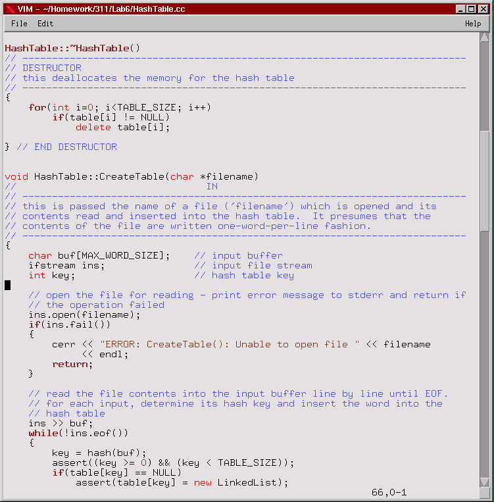Place cursor on the HashTable::~HashTable() line
This screenshot has height=502, width=494.
coord(72,48)
